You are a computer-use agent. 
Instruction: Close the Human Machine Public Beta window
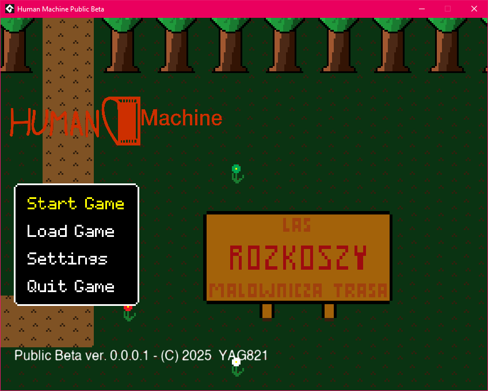[x=474, y=9]
